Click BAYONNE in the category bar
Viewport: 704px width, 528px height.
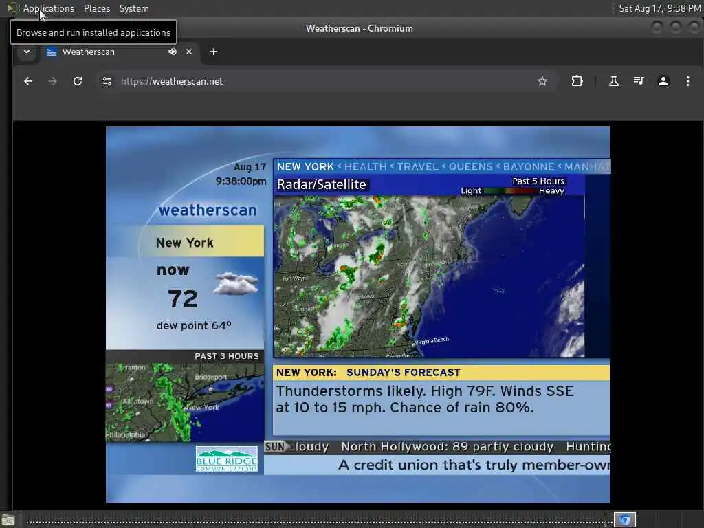point(529,167)
